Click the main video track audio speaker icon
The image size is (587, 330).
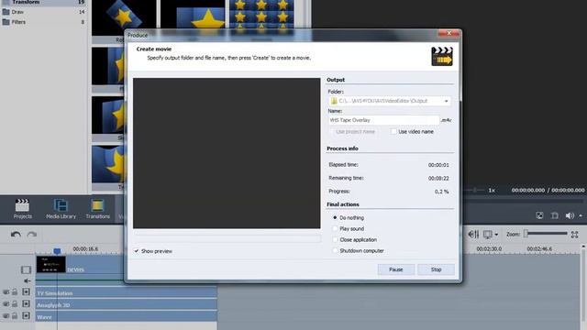pos(27,280)
